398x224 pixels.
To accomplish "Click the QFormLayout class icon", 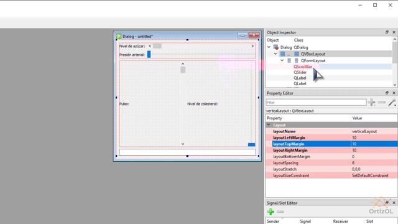I will point(296,60).
